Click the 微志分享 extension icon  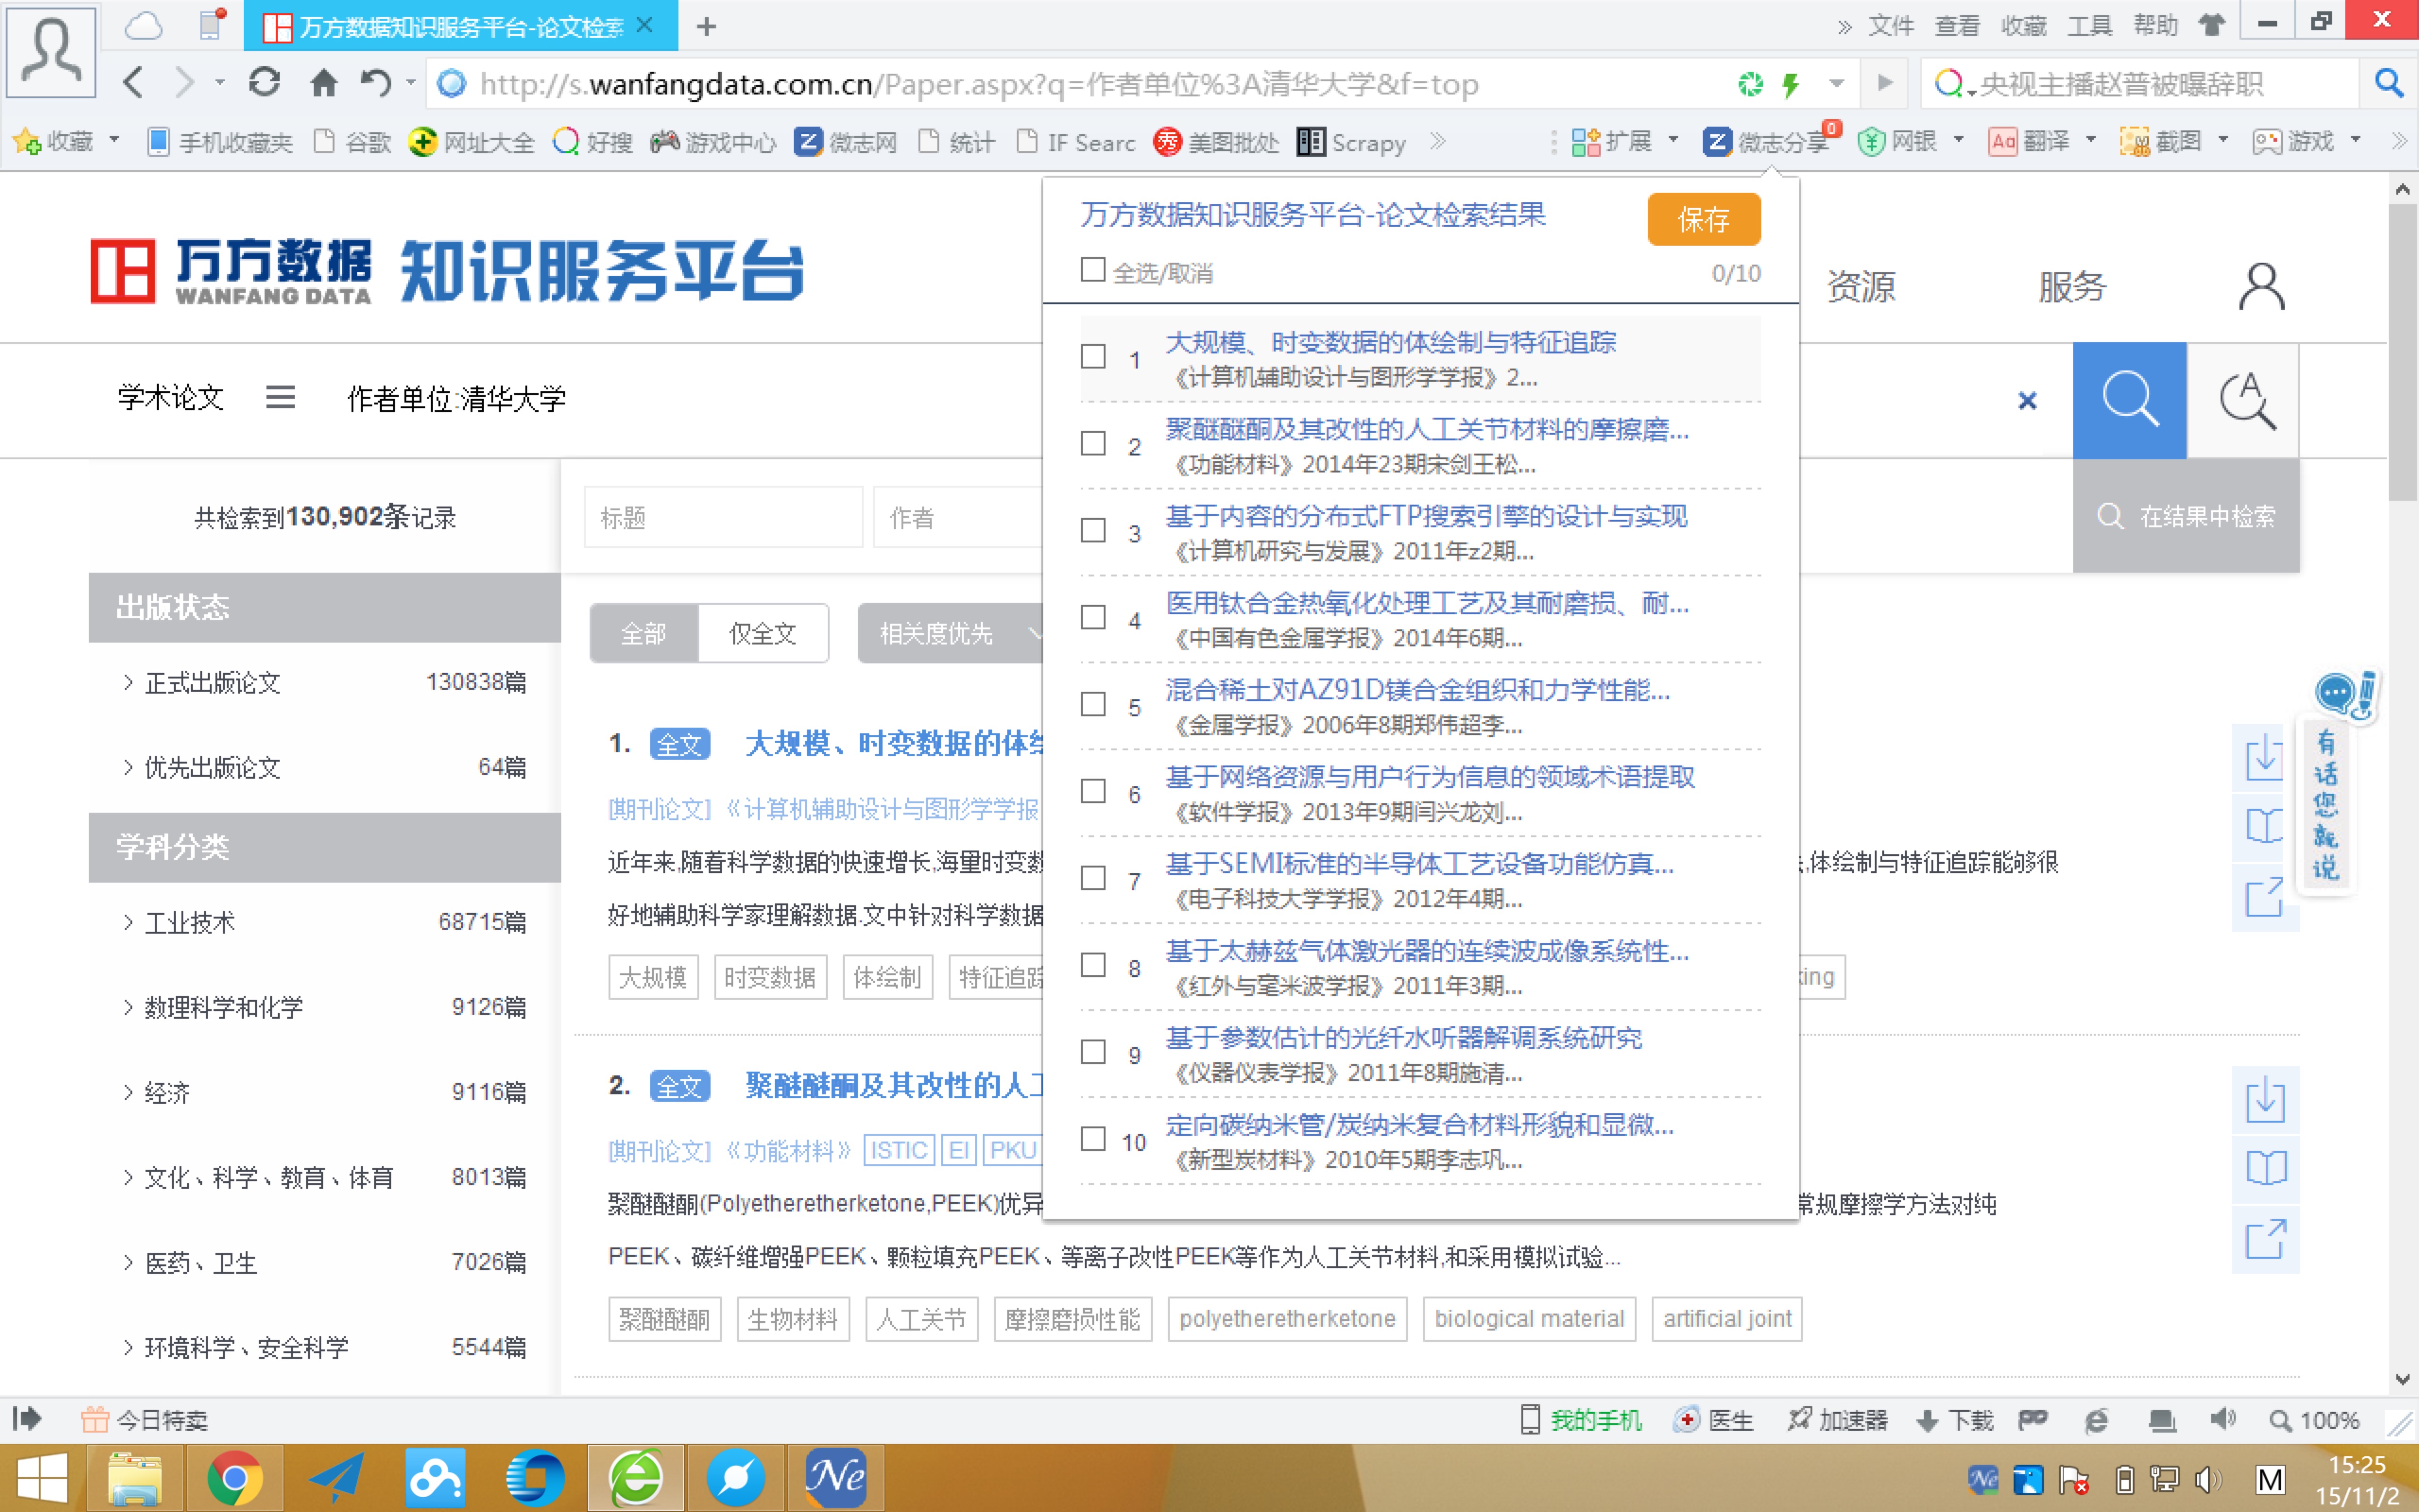1716,142
